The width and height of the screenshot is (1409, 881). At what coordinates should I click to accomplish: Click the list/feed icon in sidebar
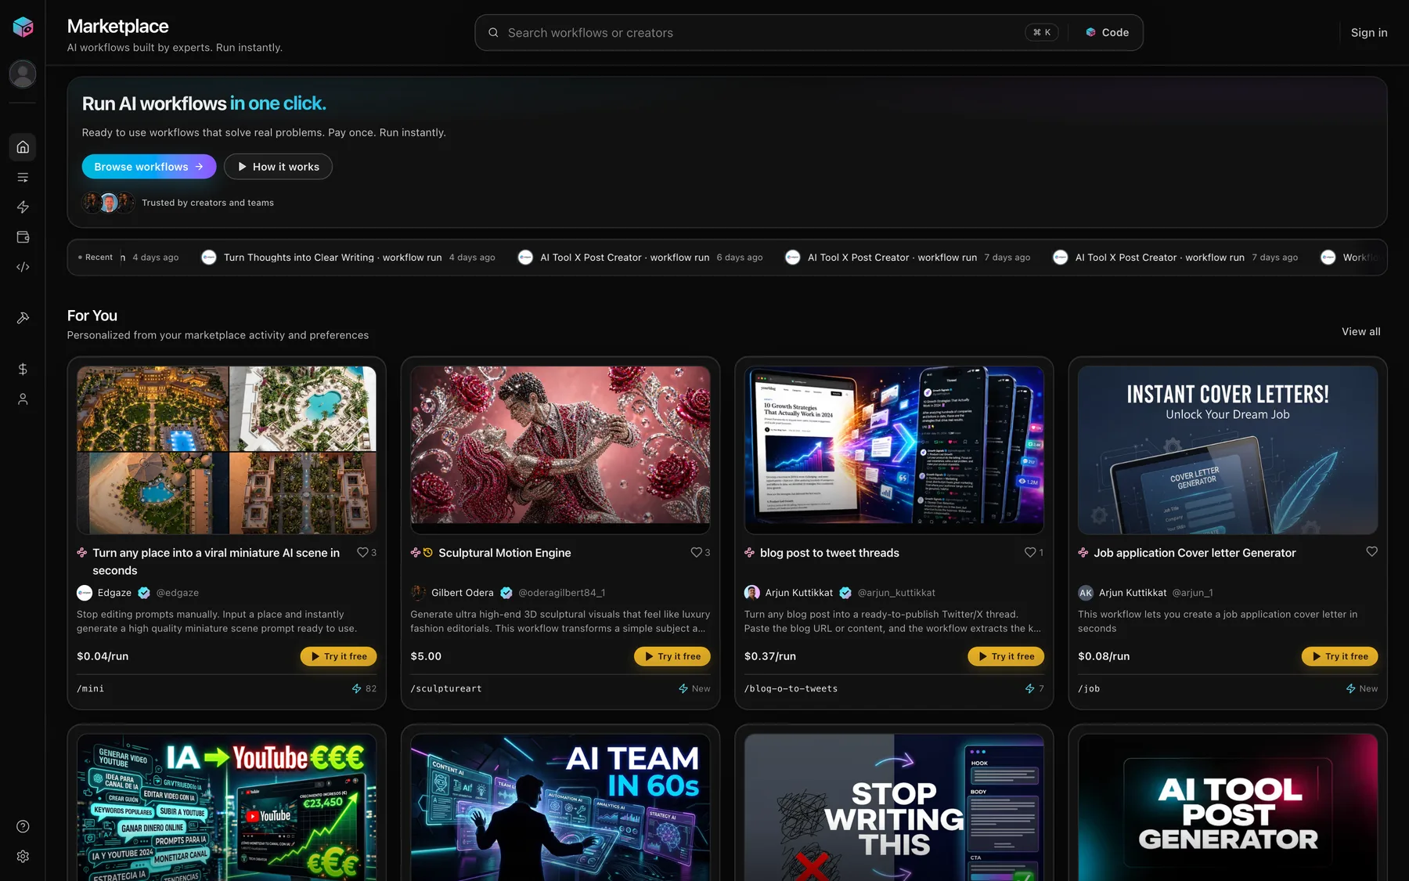[23, 177]
